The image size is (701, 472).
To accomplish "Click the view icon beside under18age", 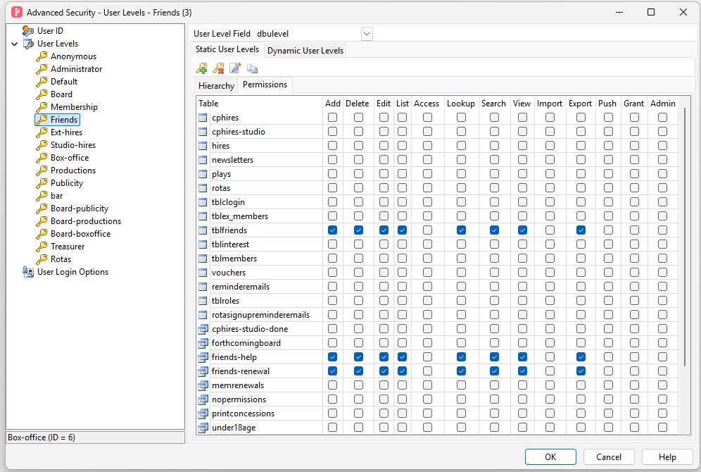I will coord(203,428).
